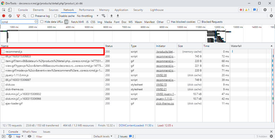This screenshot has height=139, width=275.
Task: Activate the inspect element picker icon
Action: click(4, 10)
